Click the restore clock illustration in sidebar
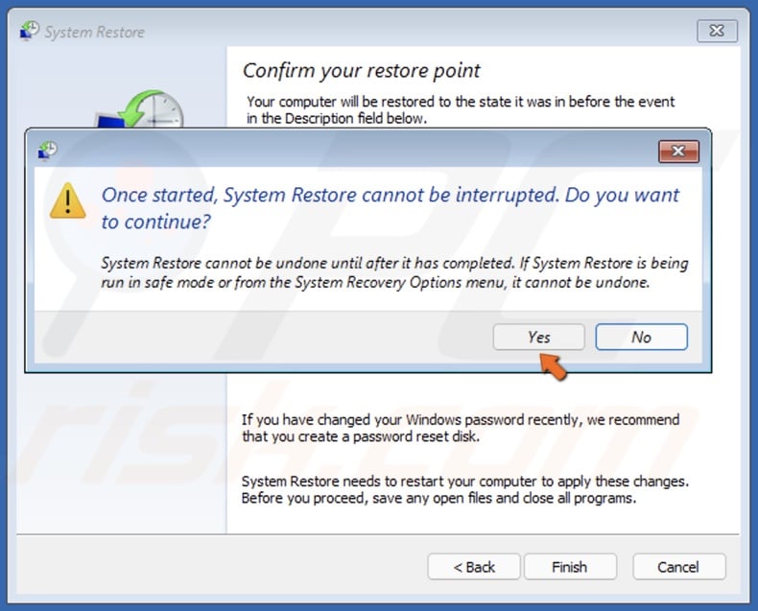Viewport: 758px width, 611px height. [140, 109]
